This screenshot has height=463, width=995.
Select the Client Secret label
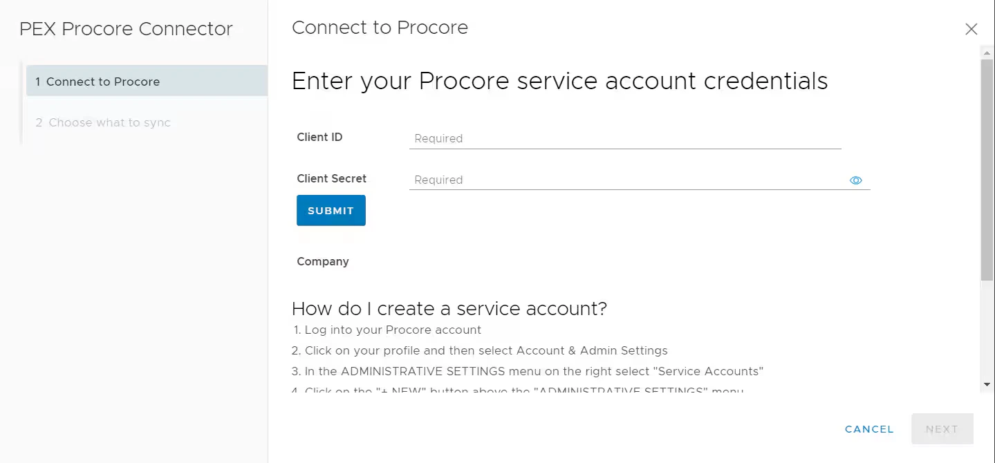pos(331,178)
